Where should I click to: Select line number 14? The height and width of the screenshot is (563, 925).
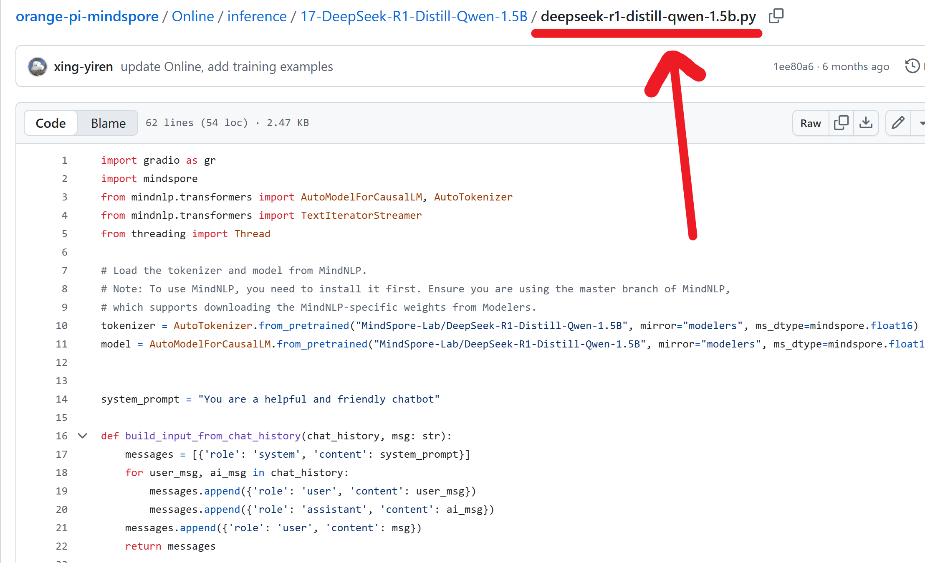[x=62, y=399]
